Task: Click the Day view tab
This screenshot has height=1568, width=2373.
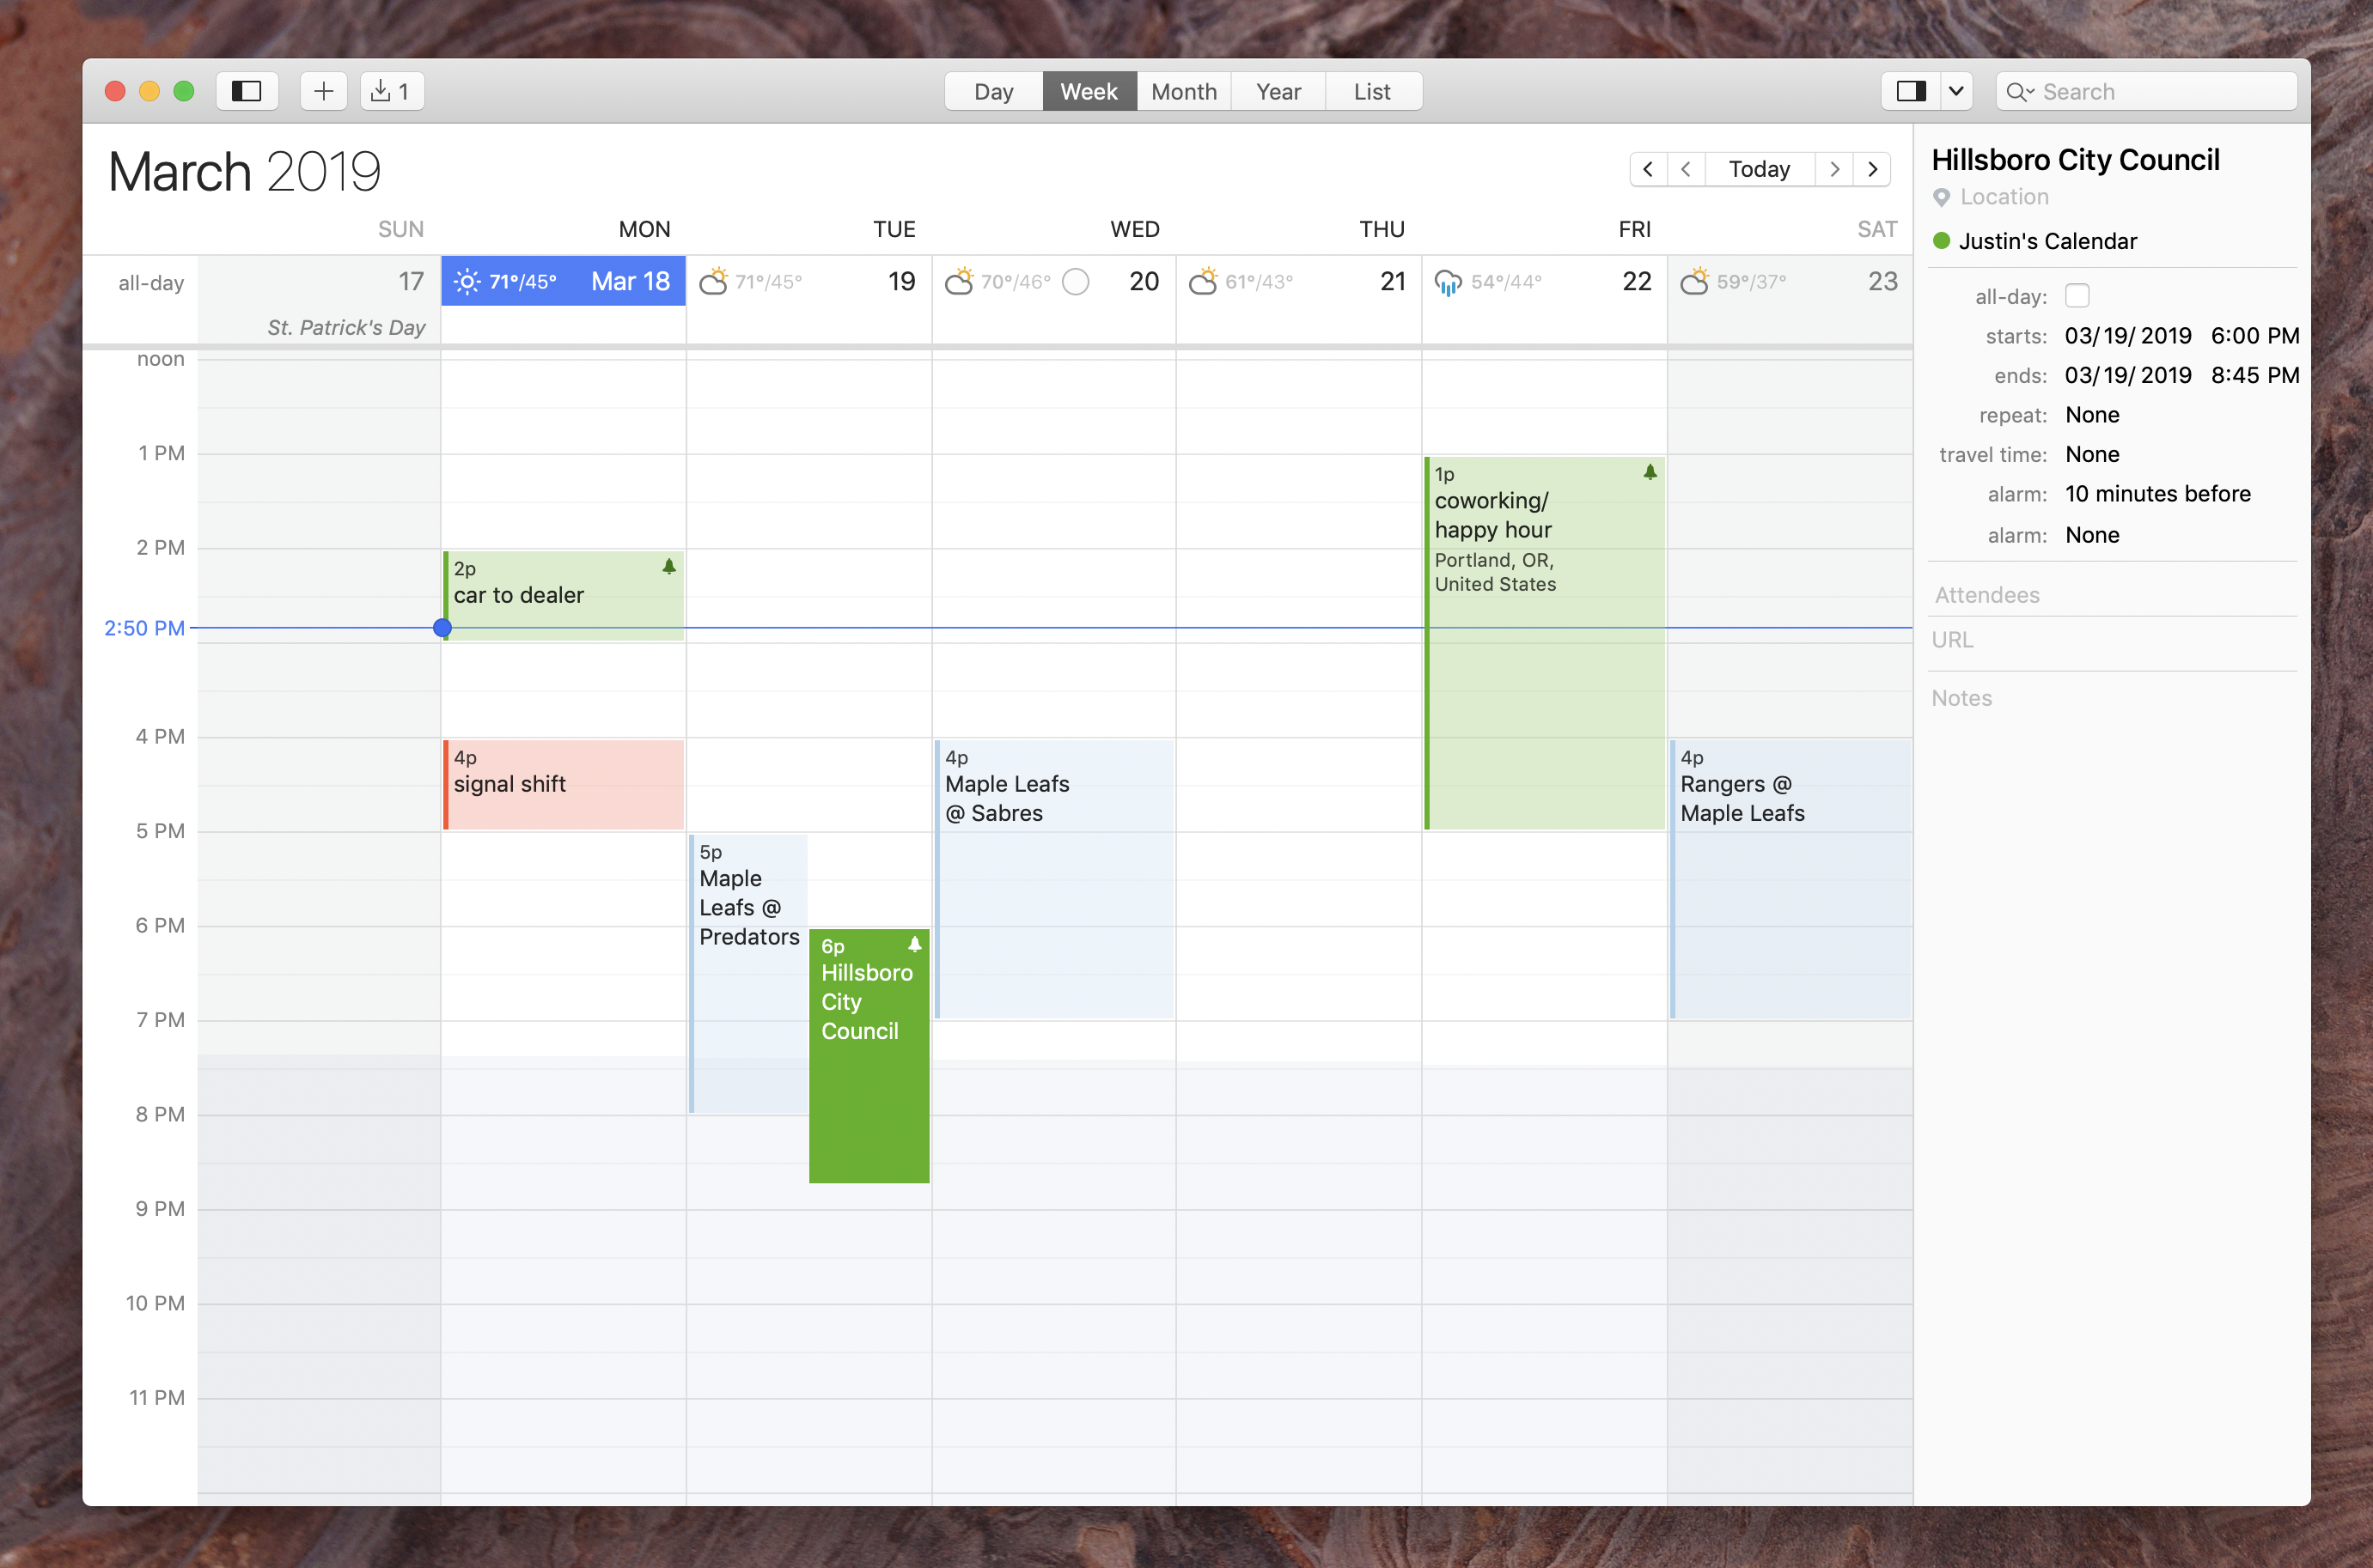Action: pyautogui.click(x=994, y=89)
